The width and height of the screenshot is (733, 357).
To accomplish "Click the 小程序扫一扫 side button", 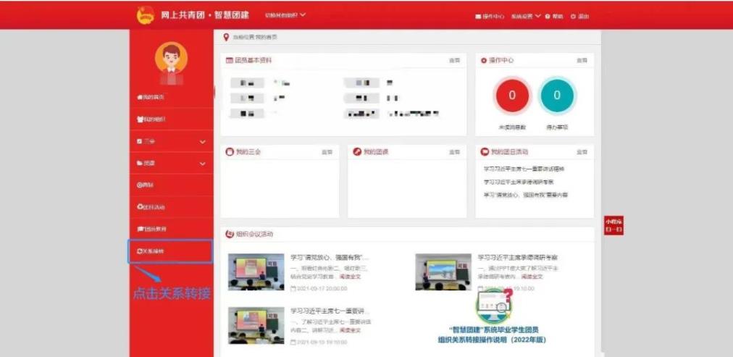I will coord(613,225).
